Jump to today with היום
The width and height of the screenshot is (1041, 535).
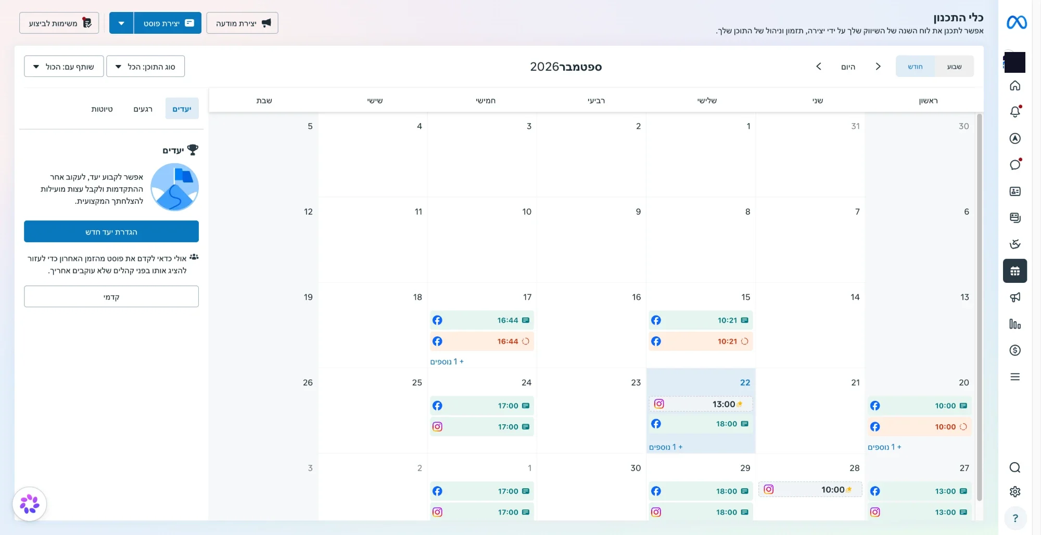pyautogui.click(x=848, y=67)
